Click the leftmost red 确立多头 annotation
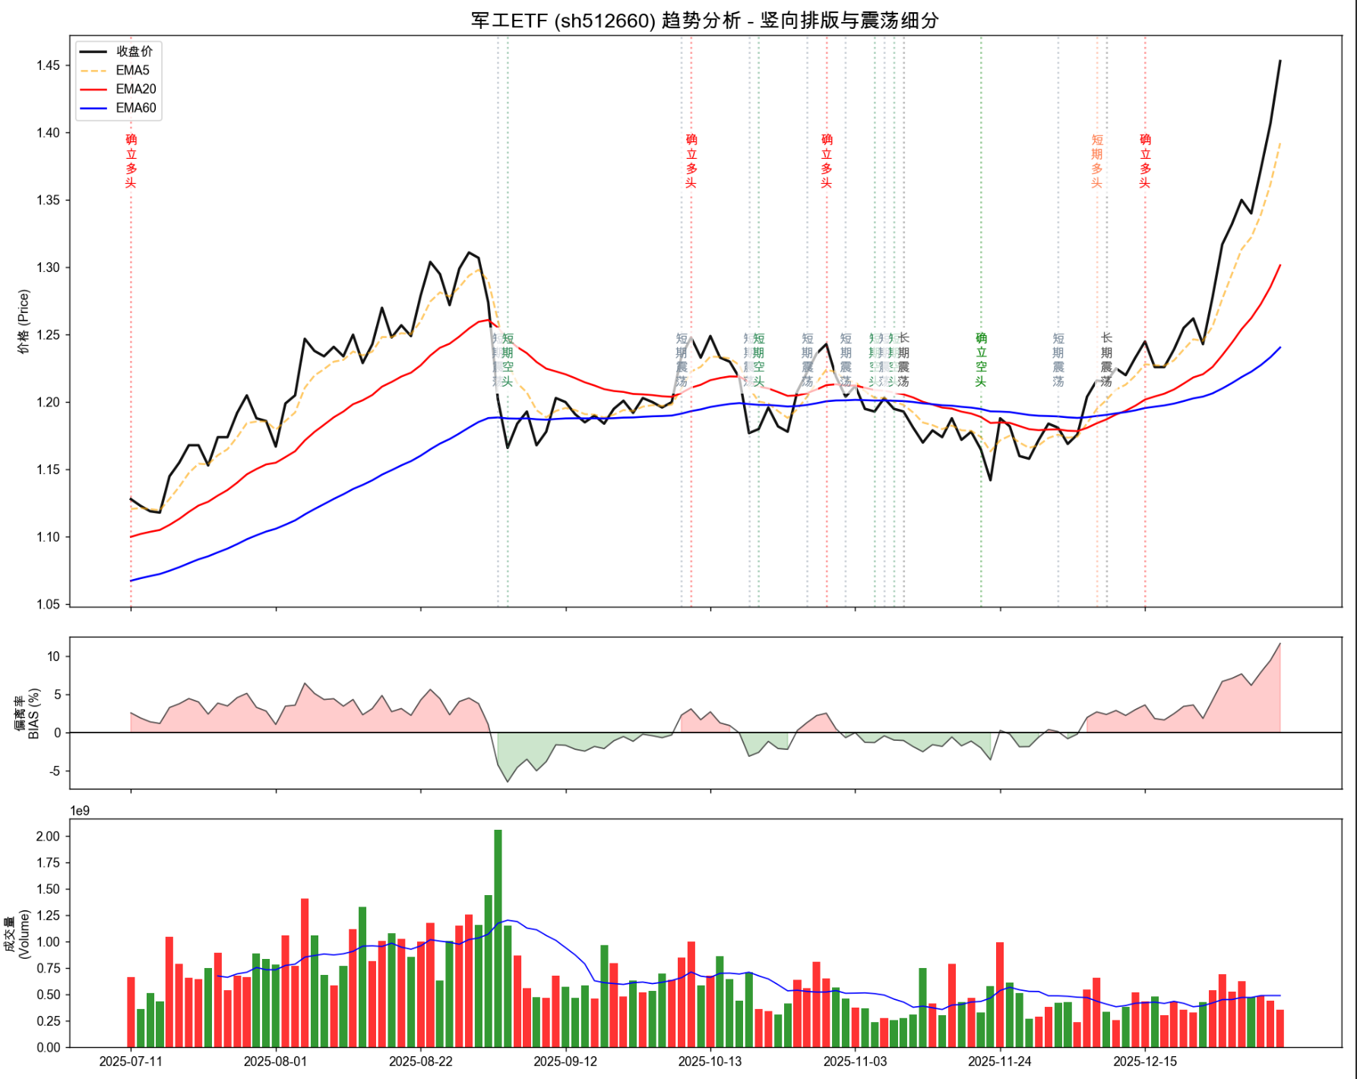This screenshot has width=1357, height=1079. point(131,160)
